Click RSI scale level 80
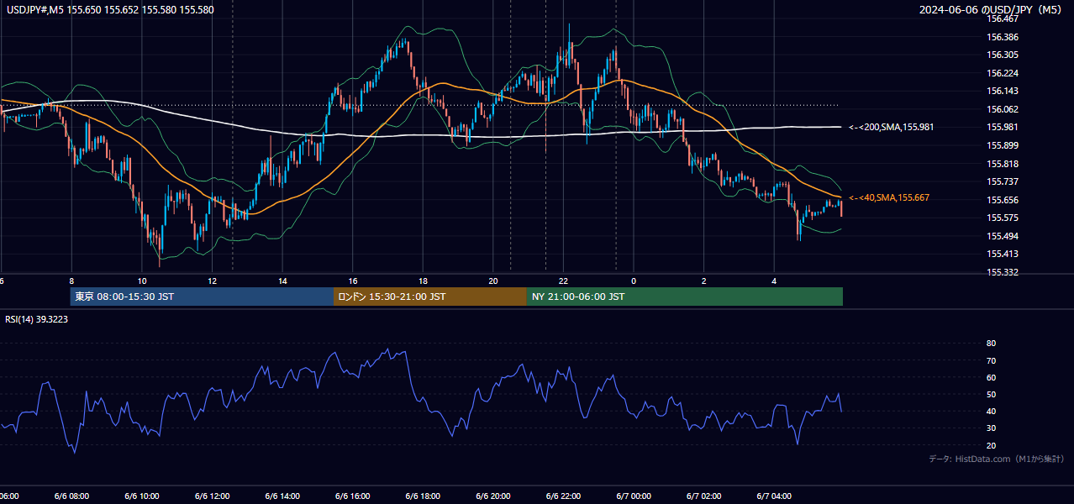This screenshot has height=504, width=1074. click(x=991, y=344)
